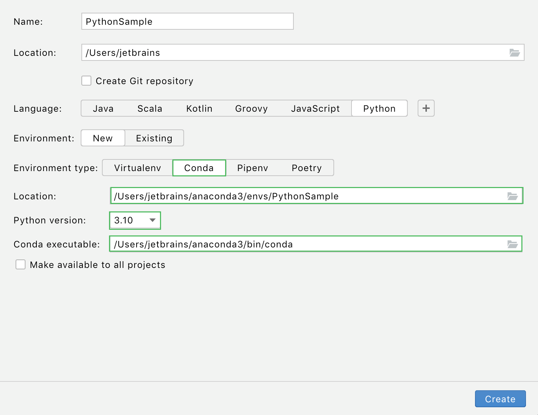Choose Poetry environment type
Screen dimensions: 538x415
point(306,168)
